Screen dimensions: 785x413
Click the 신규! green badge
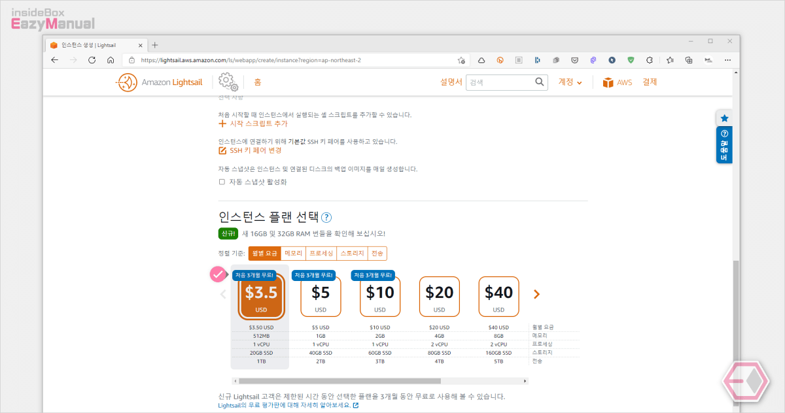pyautogui.click(x=228, y=233)
